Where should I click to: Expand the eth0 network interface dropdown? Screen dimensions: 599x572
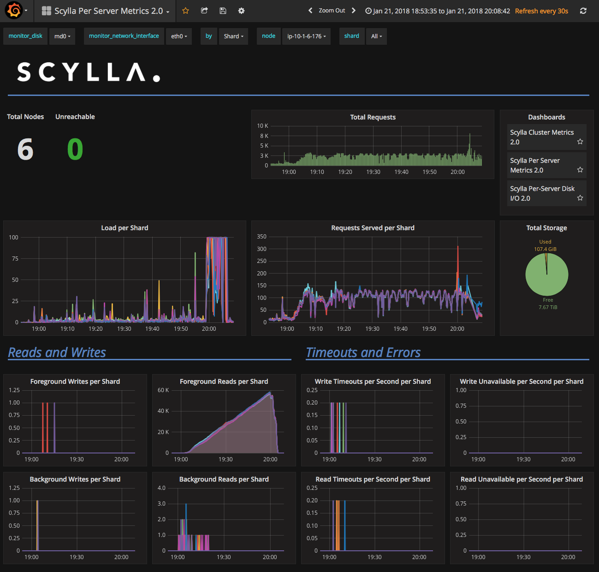pyautogui.click(x=178, y=36)
